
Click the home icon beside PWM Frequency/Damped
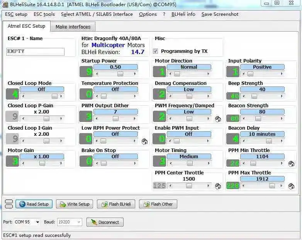[x=218, y=119]
